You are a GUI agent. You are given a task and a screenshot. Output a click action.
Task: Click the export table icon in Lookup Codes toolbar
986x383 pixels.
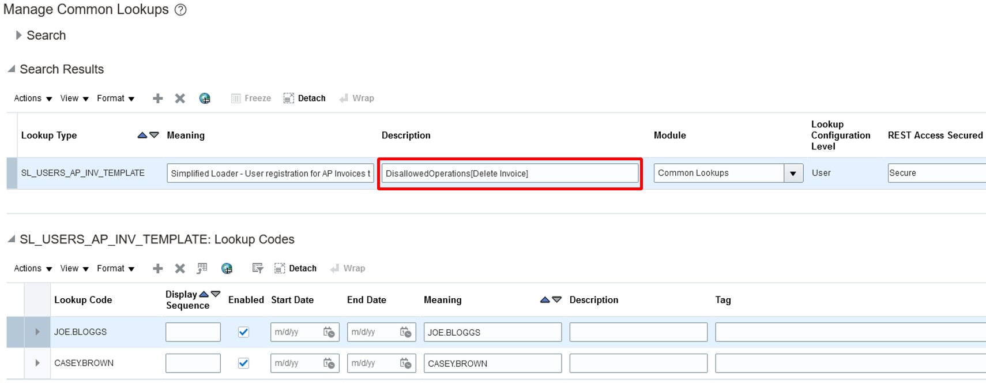(x=202, y=268)
